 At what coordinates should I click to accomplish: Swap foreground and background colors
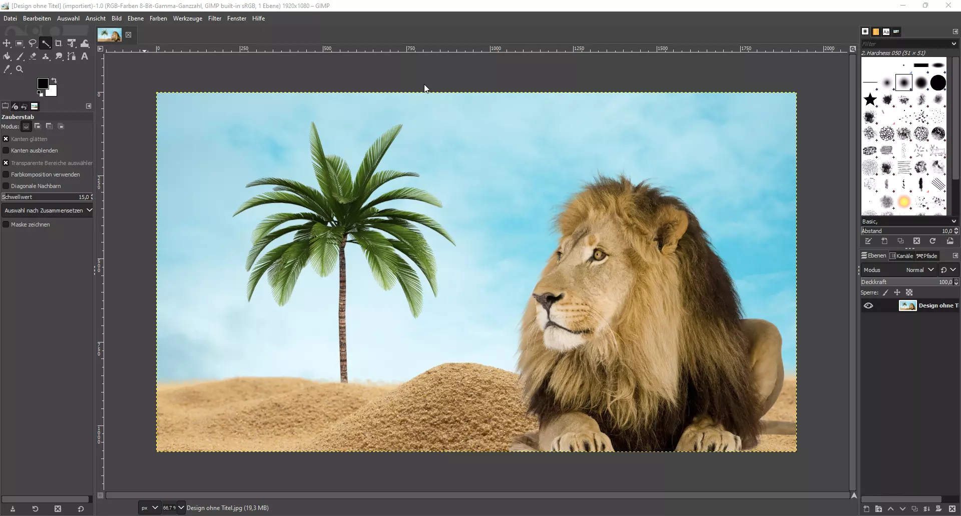coord(54,80)
